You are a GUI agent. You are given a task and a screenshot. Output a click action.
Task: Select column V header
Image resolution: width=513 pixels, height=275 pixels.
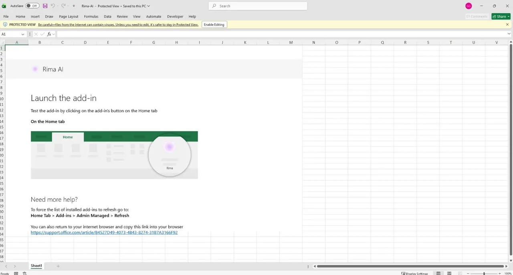click(x=497, y=42)
